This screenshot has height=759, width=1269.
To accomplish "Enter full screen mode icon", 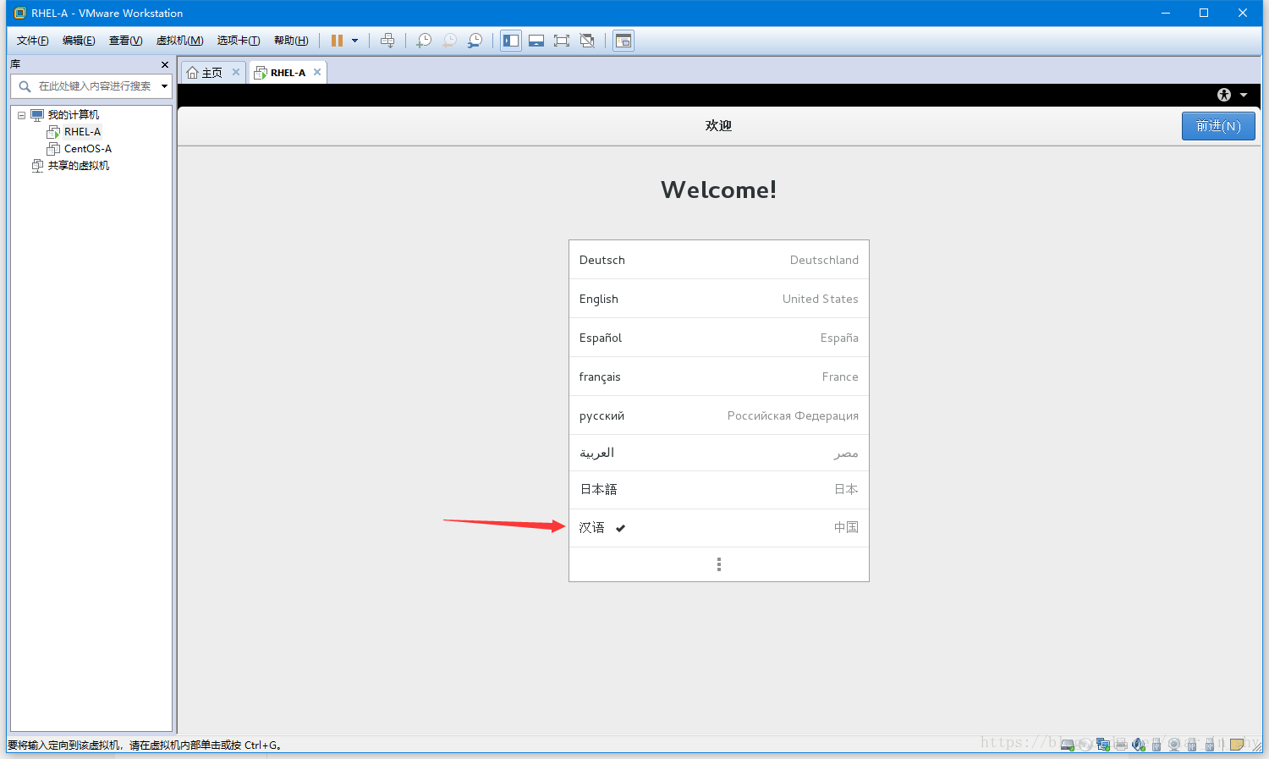I will click(562, 41).
